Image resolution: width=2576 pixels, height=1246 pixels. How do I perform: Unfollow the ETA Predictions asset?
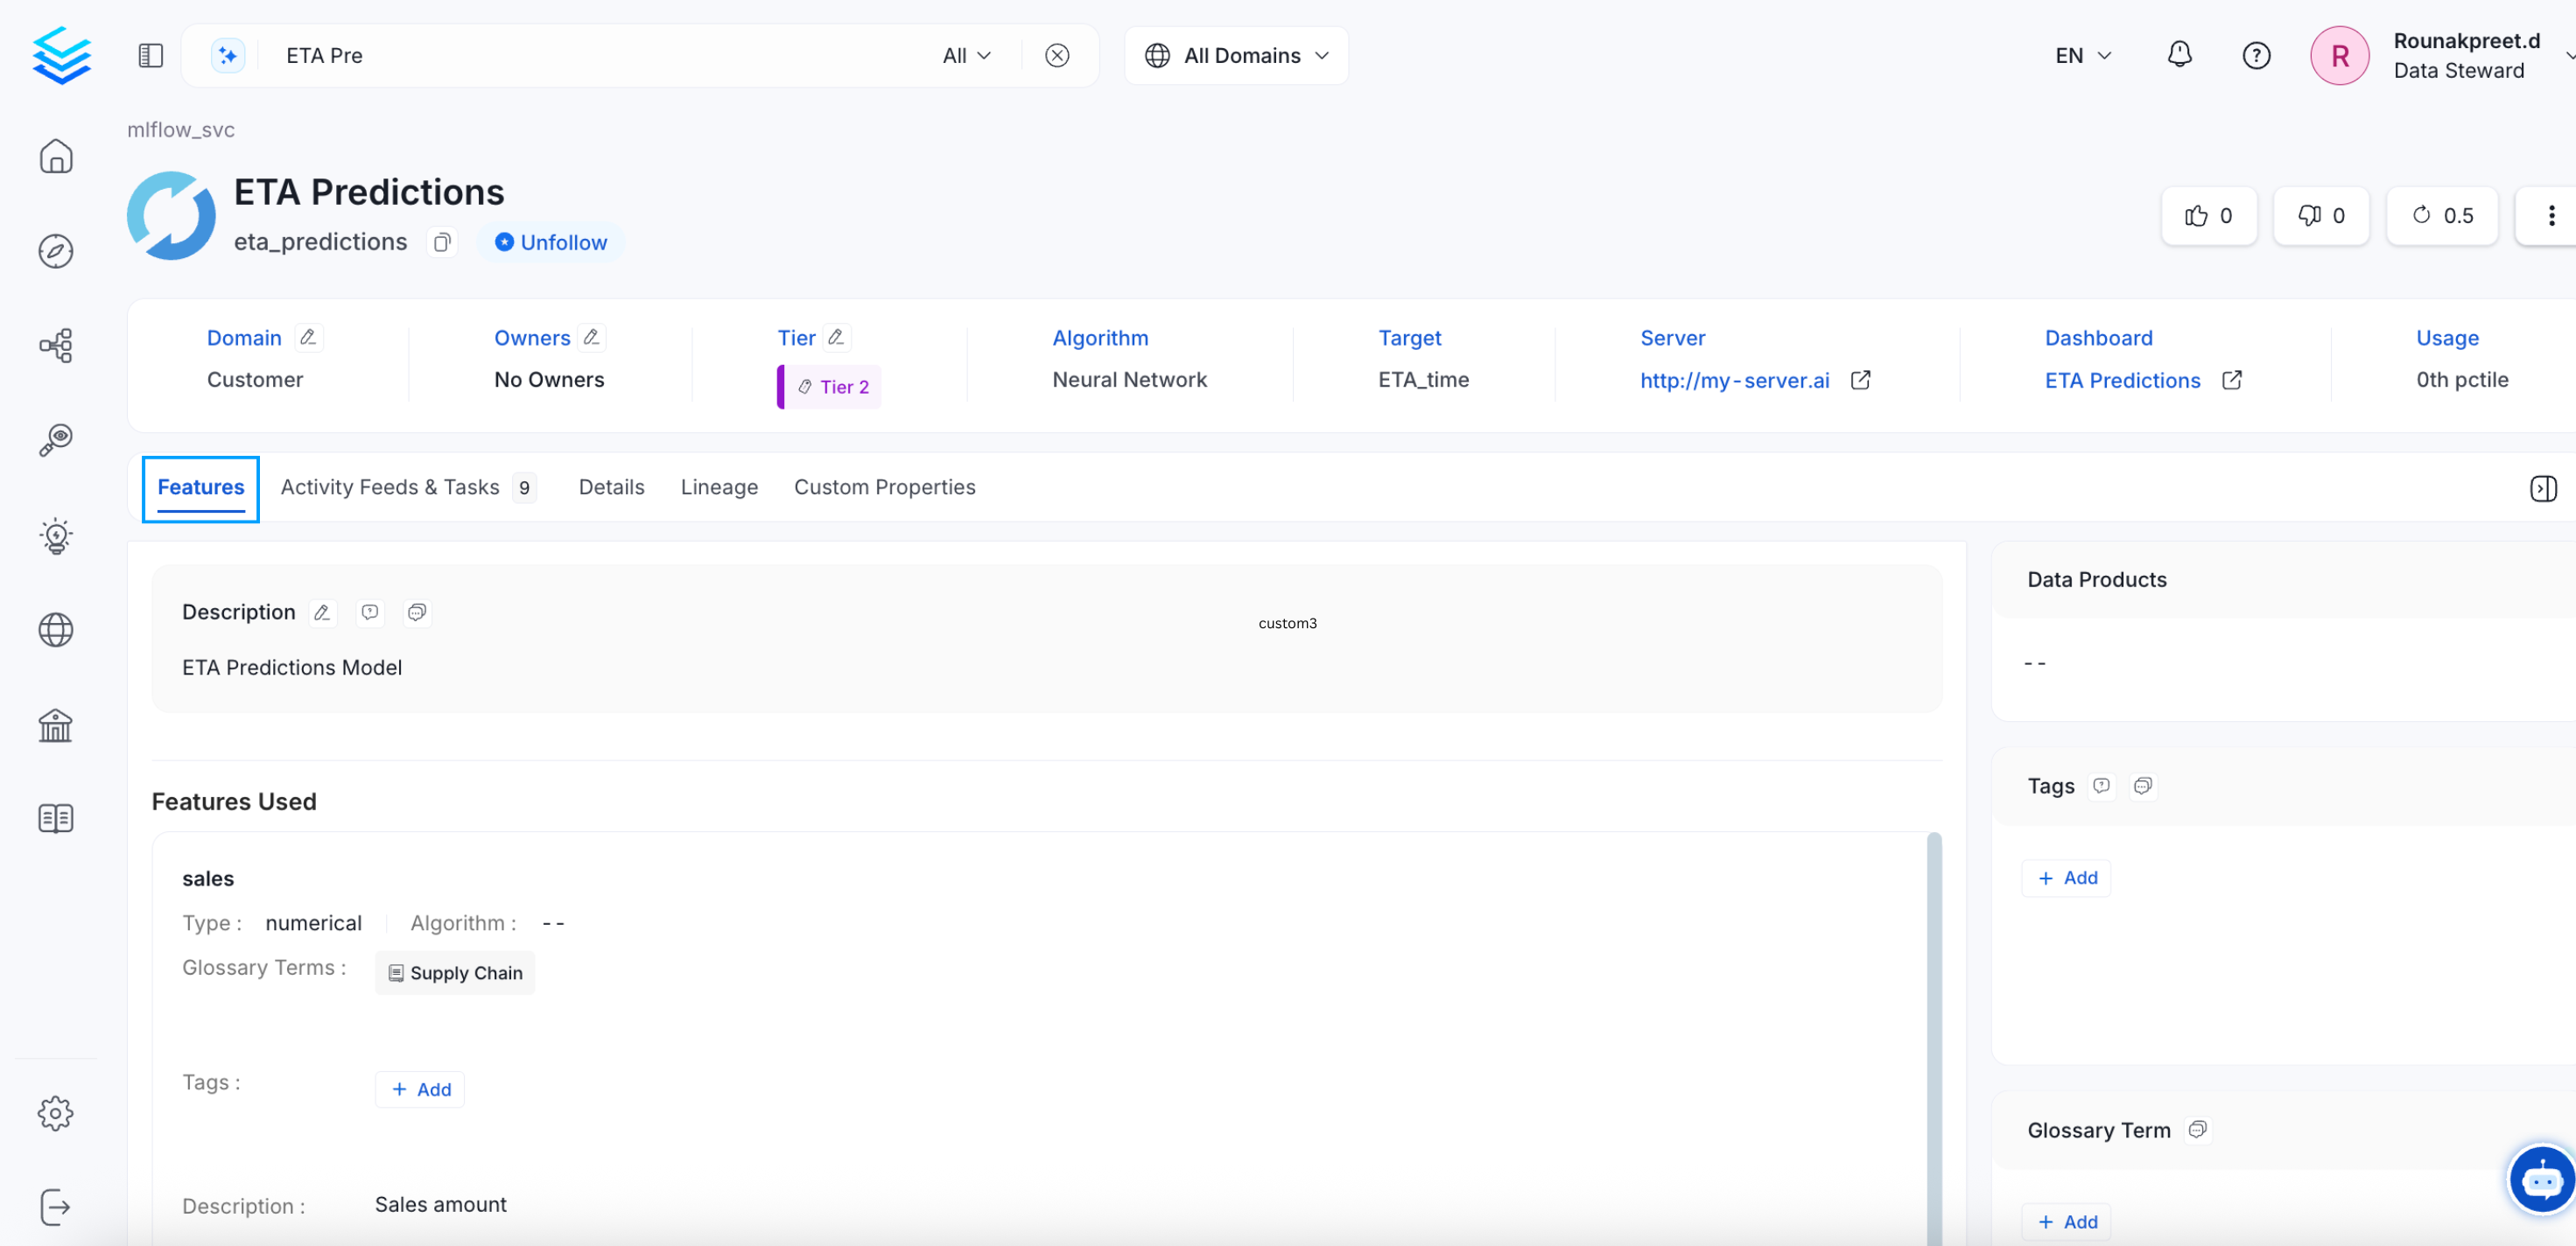tap(551, 242)
